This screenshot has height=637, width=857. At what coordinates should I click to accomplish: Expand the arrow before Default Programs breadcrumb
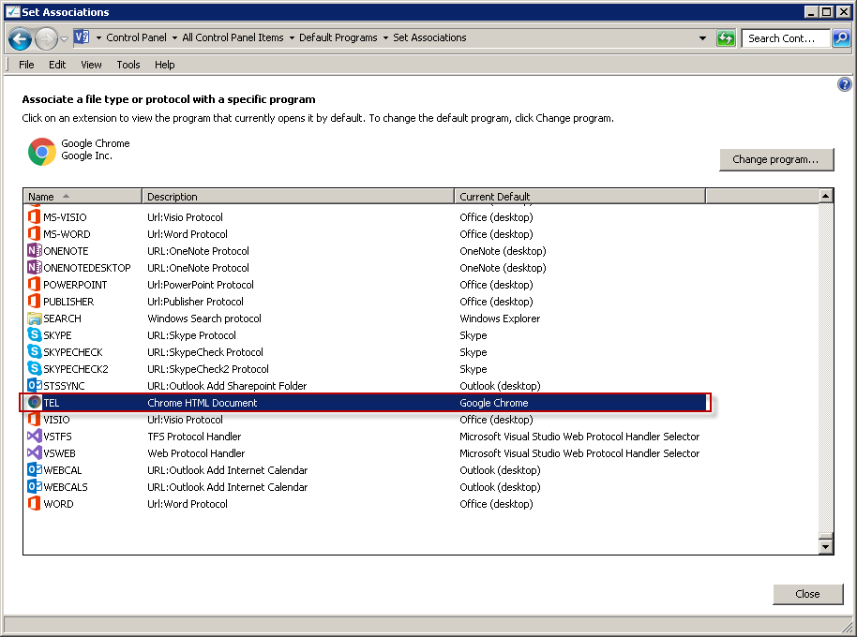tap(292, 37)
